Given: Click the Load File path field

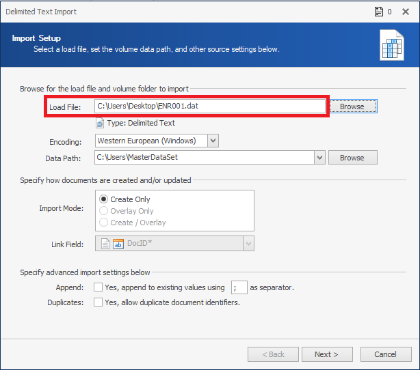Looking at the screenshot, I should pyautogui.click(x=210, y=106).
